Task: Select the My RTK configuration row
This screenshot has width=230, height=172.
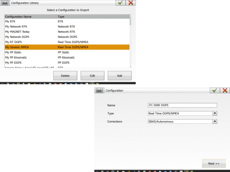Action: pos(67,21)
